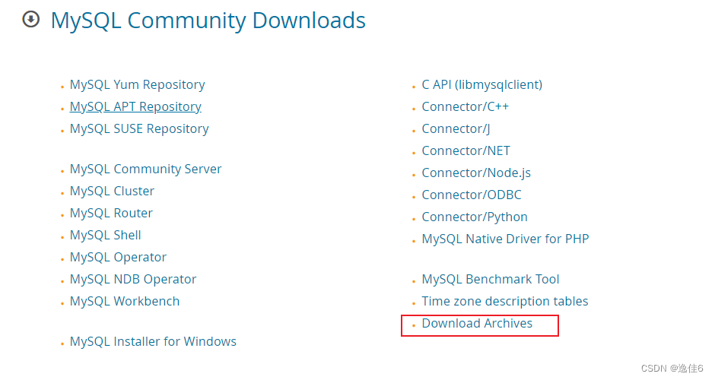Image resolution: width=715 pixels, height=380 pixels.
Task: Go to MySQL SUSE Repository
Action: click(139, 129)
